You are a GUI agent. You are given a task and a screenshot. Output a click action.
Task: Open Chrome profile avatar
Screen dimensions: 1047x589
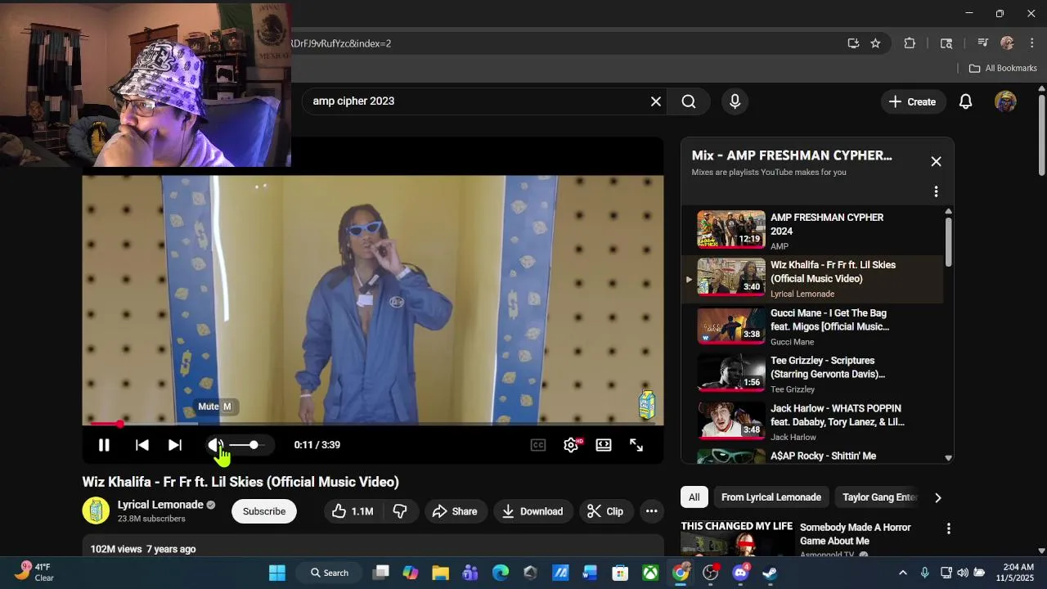click(x=1007, y=43)
